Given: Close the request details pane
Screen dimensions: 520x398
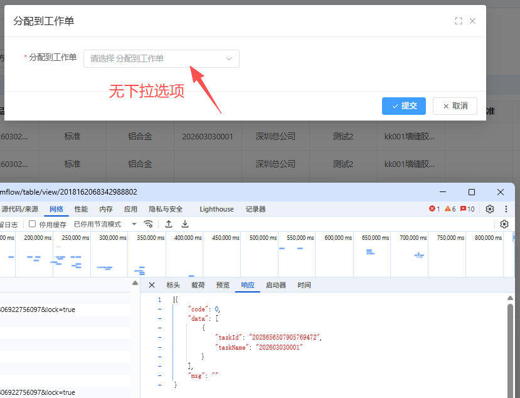Looking at the screenshot, I should [151, 285].
